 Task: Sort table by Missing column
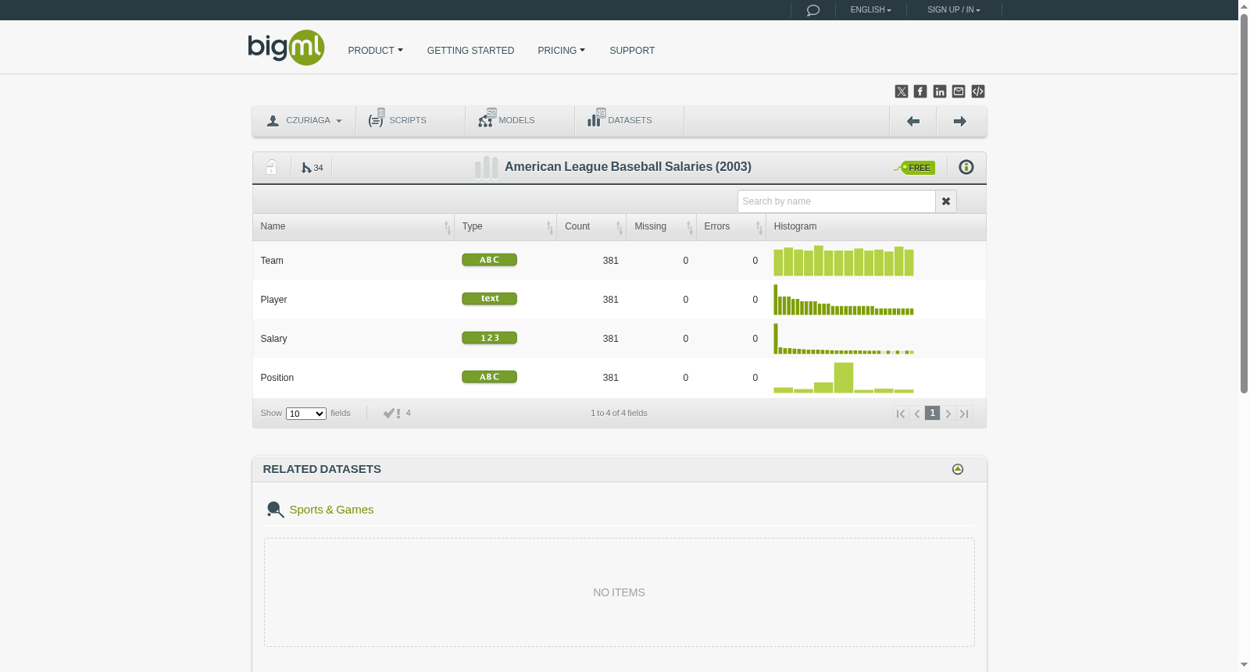click(661, 227)
